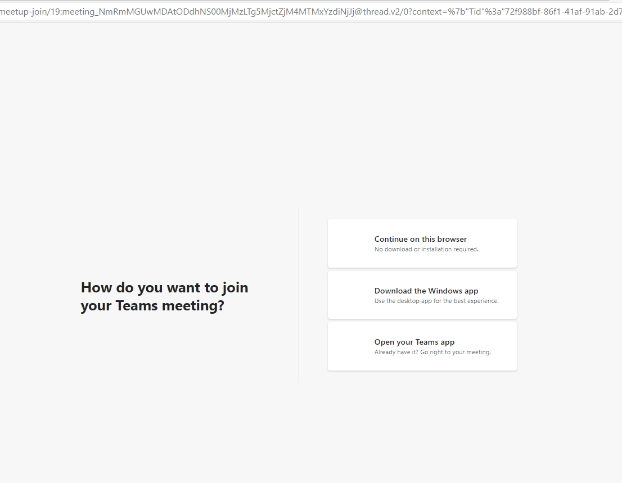Click the Continue on this browser card
The image size is (622, 483).
pyautogui.click(x=422, y=243)
